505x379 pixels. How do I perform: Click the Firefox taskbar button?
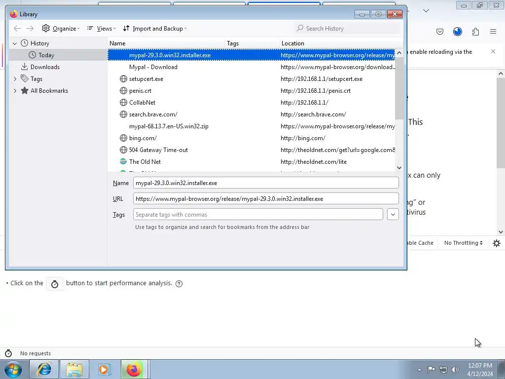click(x=134, y=369)
